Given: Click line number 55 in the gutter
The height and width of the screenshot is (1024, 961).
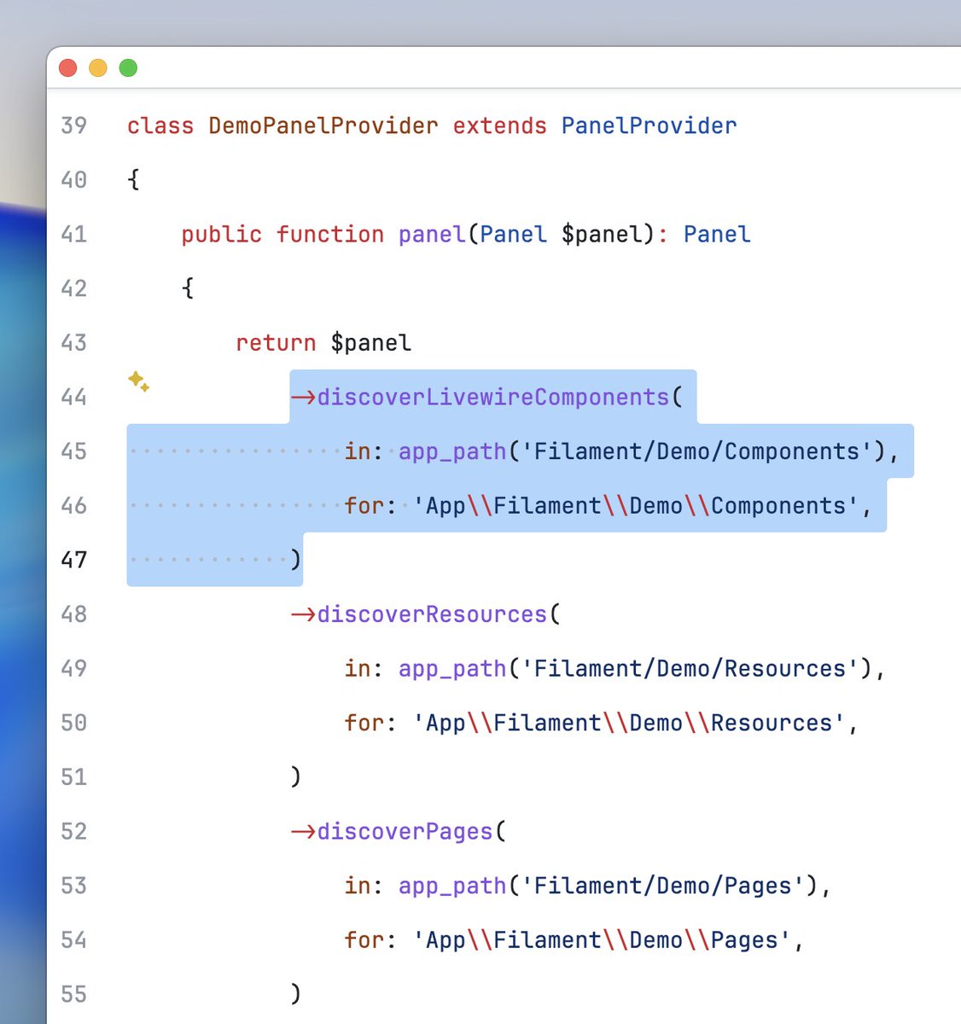Looking at the screenshot, I should (x=74, y=994).
